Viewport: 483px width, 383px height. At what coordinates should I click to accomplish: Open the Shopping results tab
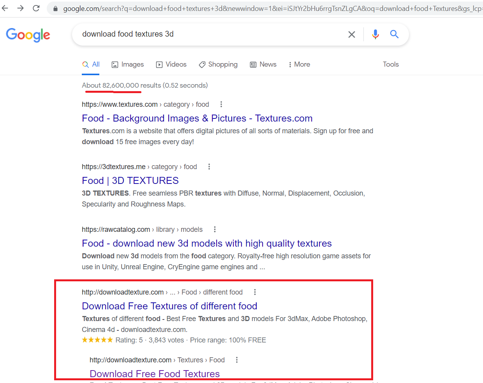[218, 65]
